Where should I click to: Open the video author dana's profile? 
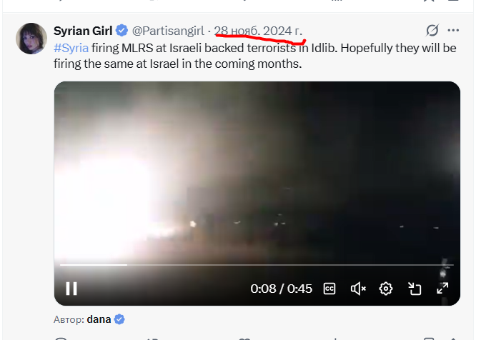99,319
